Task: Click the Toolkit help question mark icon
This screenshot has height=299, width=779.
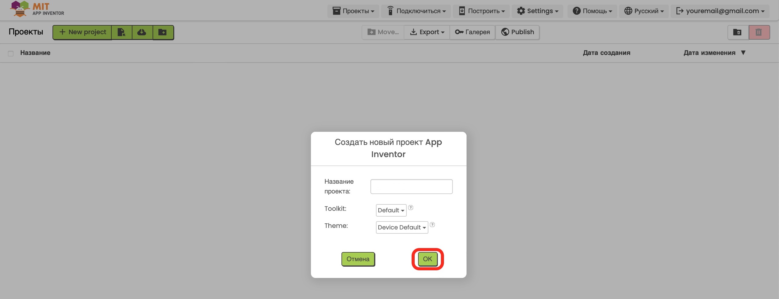Action: click(x=411, y=207)
